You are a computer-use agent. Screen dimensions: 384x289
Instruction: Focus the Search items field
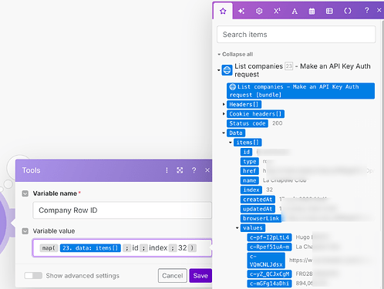click(296, 35)
